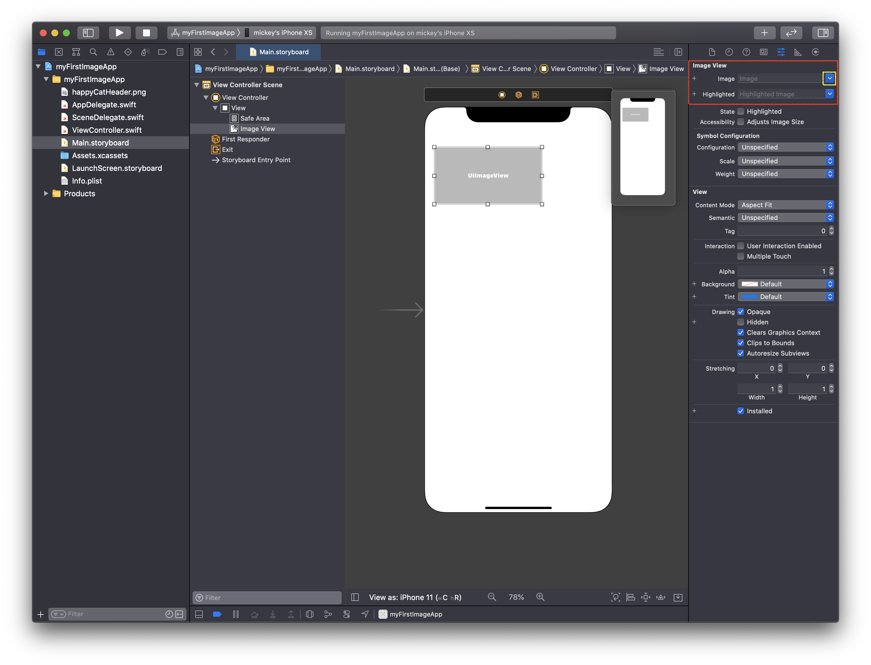Click View Controller in the jump bar
This screenshot has width=871, height=665.
click(x=568, y=69)
